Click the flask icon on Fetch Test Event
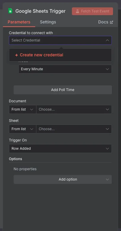The image size is (121, 231). coord(78,11)
